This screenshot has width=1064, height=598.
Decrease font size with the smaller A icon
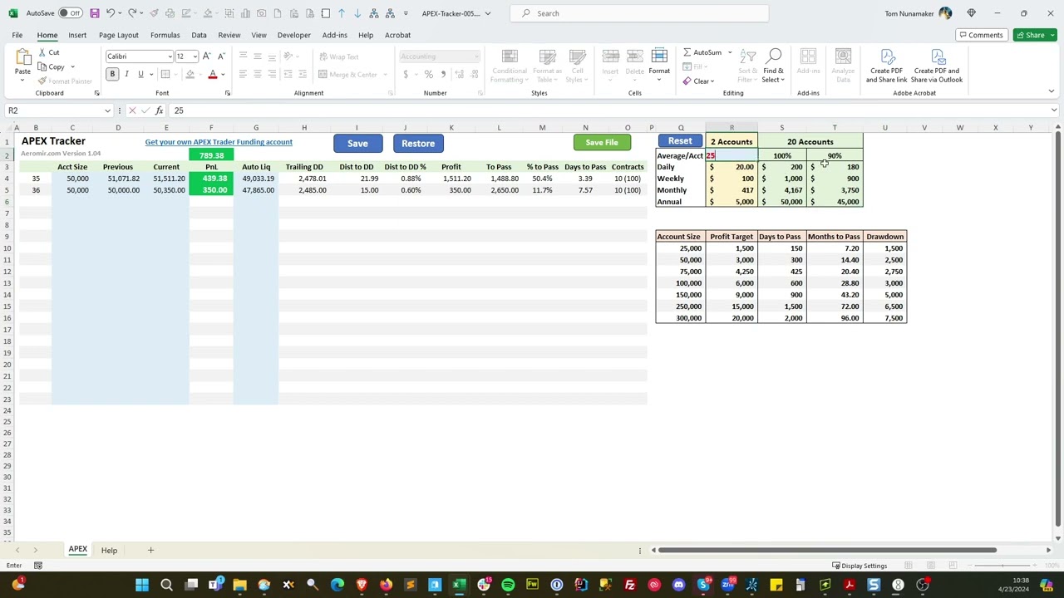[220, 56]
